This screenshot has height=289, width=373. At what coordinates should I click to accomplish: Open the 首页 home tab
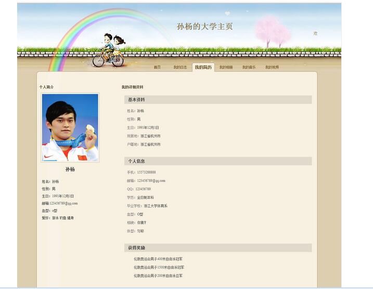click(157, 67)
